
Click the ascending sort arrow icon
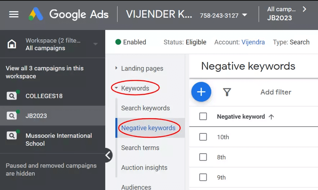[271, 116]
